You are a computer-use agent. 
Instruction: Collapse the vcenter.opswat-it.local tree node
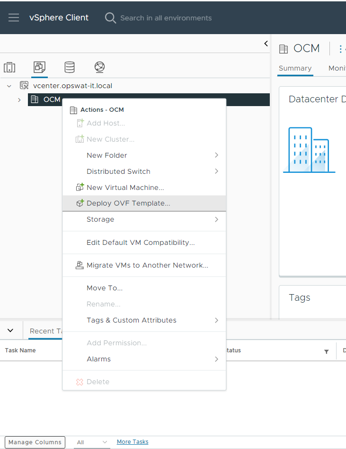[9, 86]
